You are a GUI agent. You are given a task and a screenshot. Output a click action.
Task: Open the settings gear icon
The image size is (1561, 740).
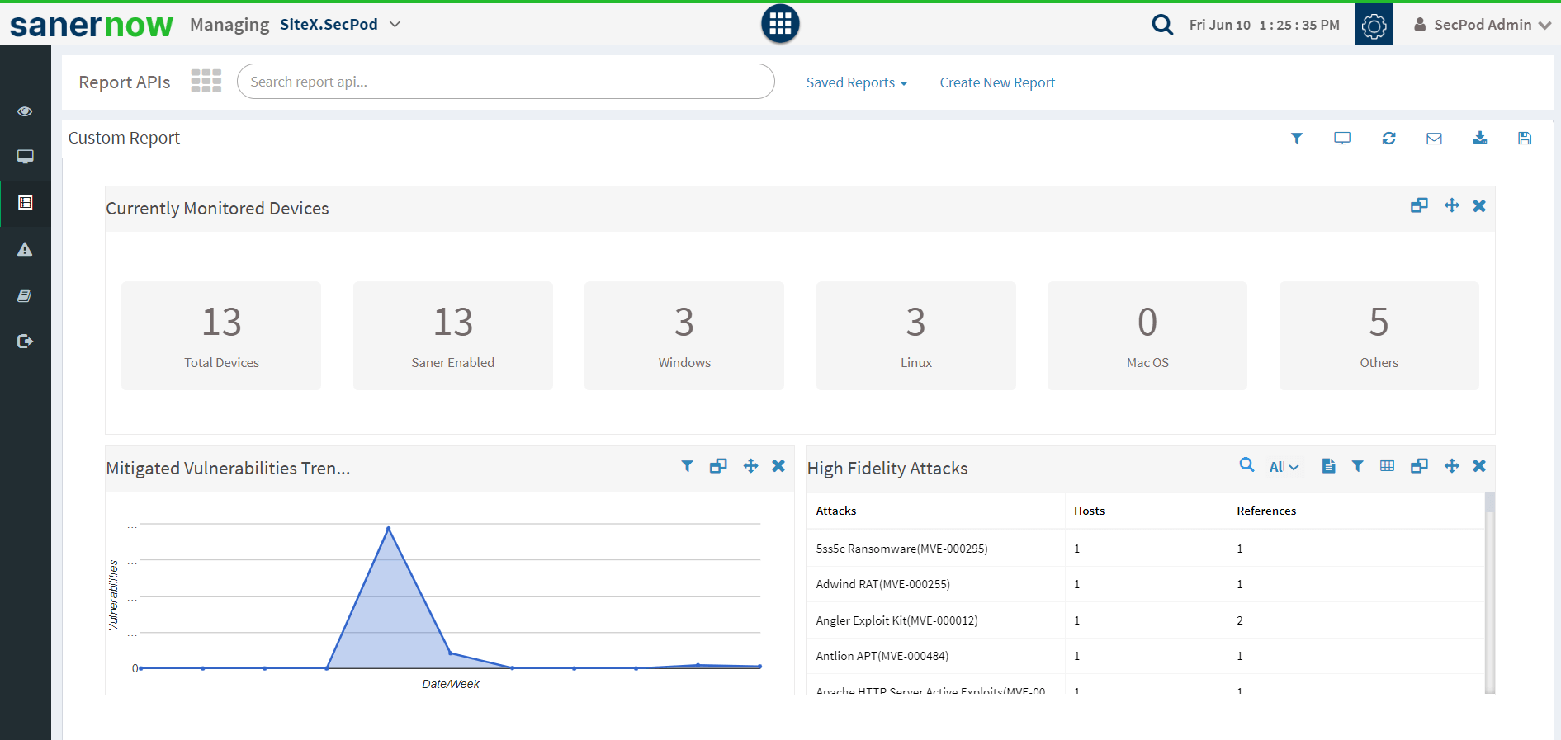tap(1374, 25)
